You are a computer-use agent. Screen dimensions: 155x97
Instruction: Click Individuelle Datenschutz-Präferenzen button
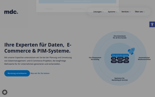click(78, 1)
